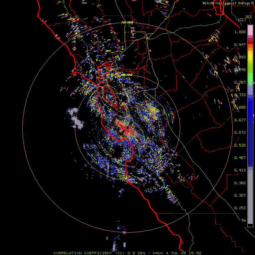255x255 pixels.
Task: Click the CORRELATION COEFFICIENT (CC) product title
Action: pos(89,253)
